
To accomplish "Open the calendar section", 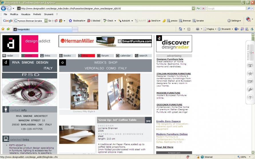I will 124,56.
